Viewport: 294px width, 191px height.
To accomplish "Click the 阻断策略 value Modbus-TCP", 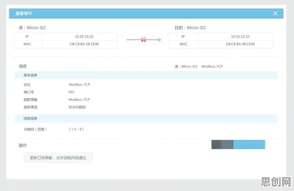I will (x=79, y=99).
